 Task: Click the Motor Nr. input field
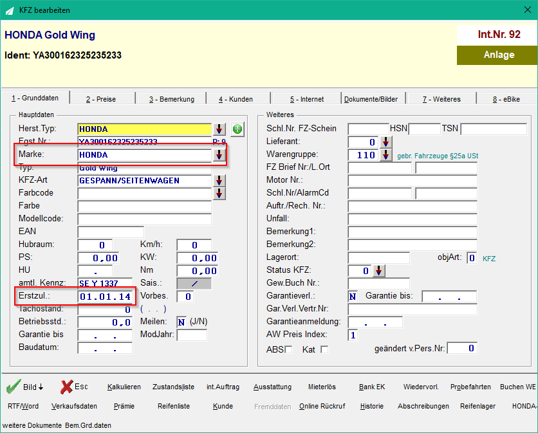pos(413,181)
